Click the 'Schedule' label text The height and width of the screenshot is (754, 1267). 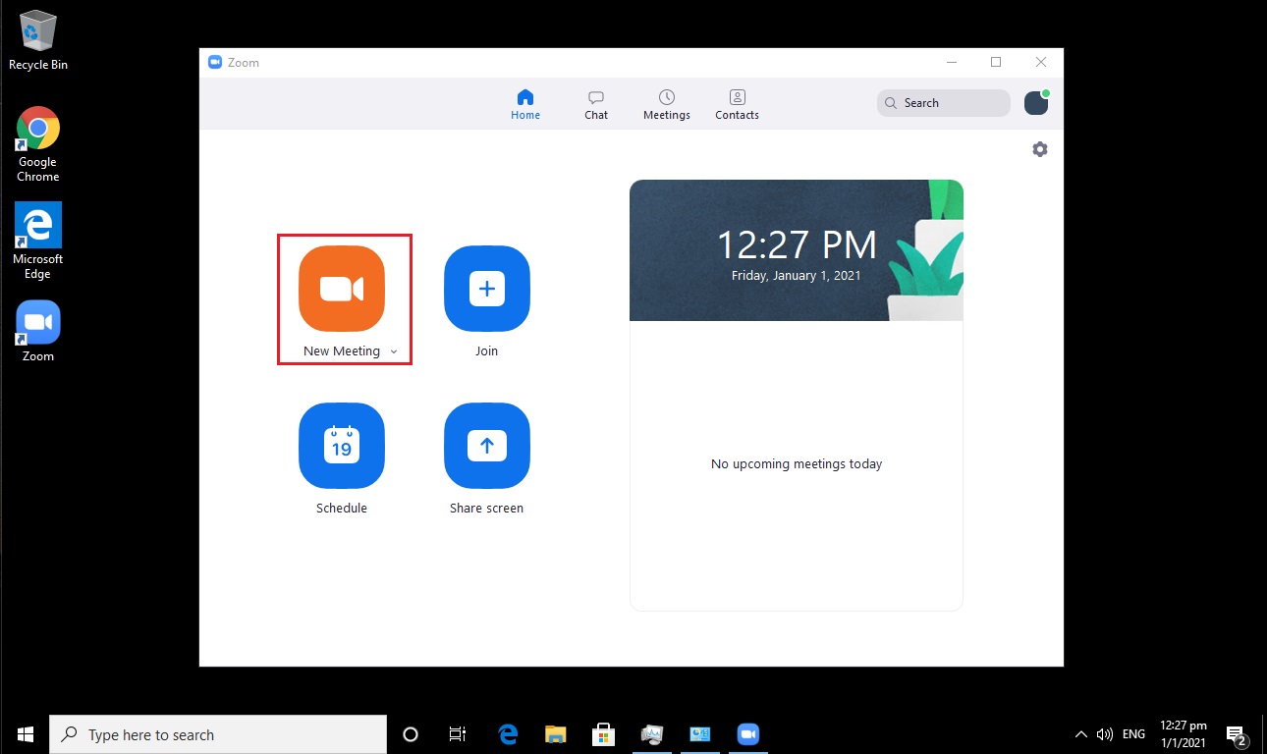[x=342, y=509]
